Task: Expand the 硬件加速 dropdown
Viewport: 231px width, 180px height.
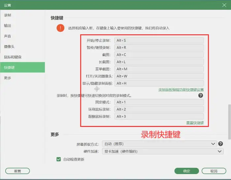Action: click(163, 151)
